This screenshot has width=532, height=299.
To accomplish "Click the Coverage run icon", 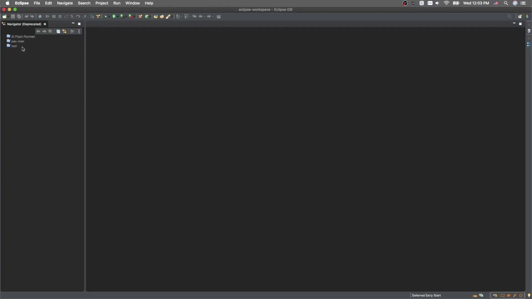I will click(122, 17).
